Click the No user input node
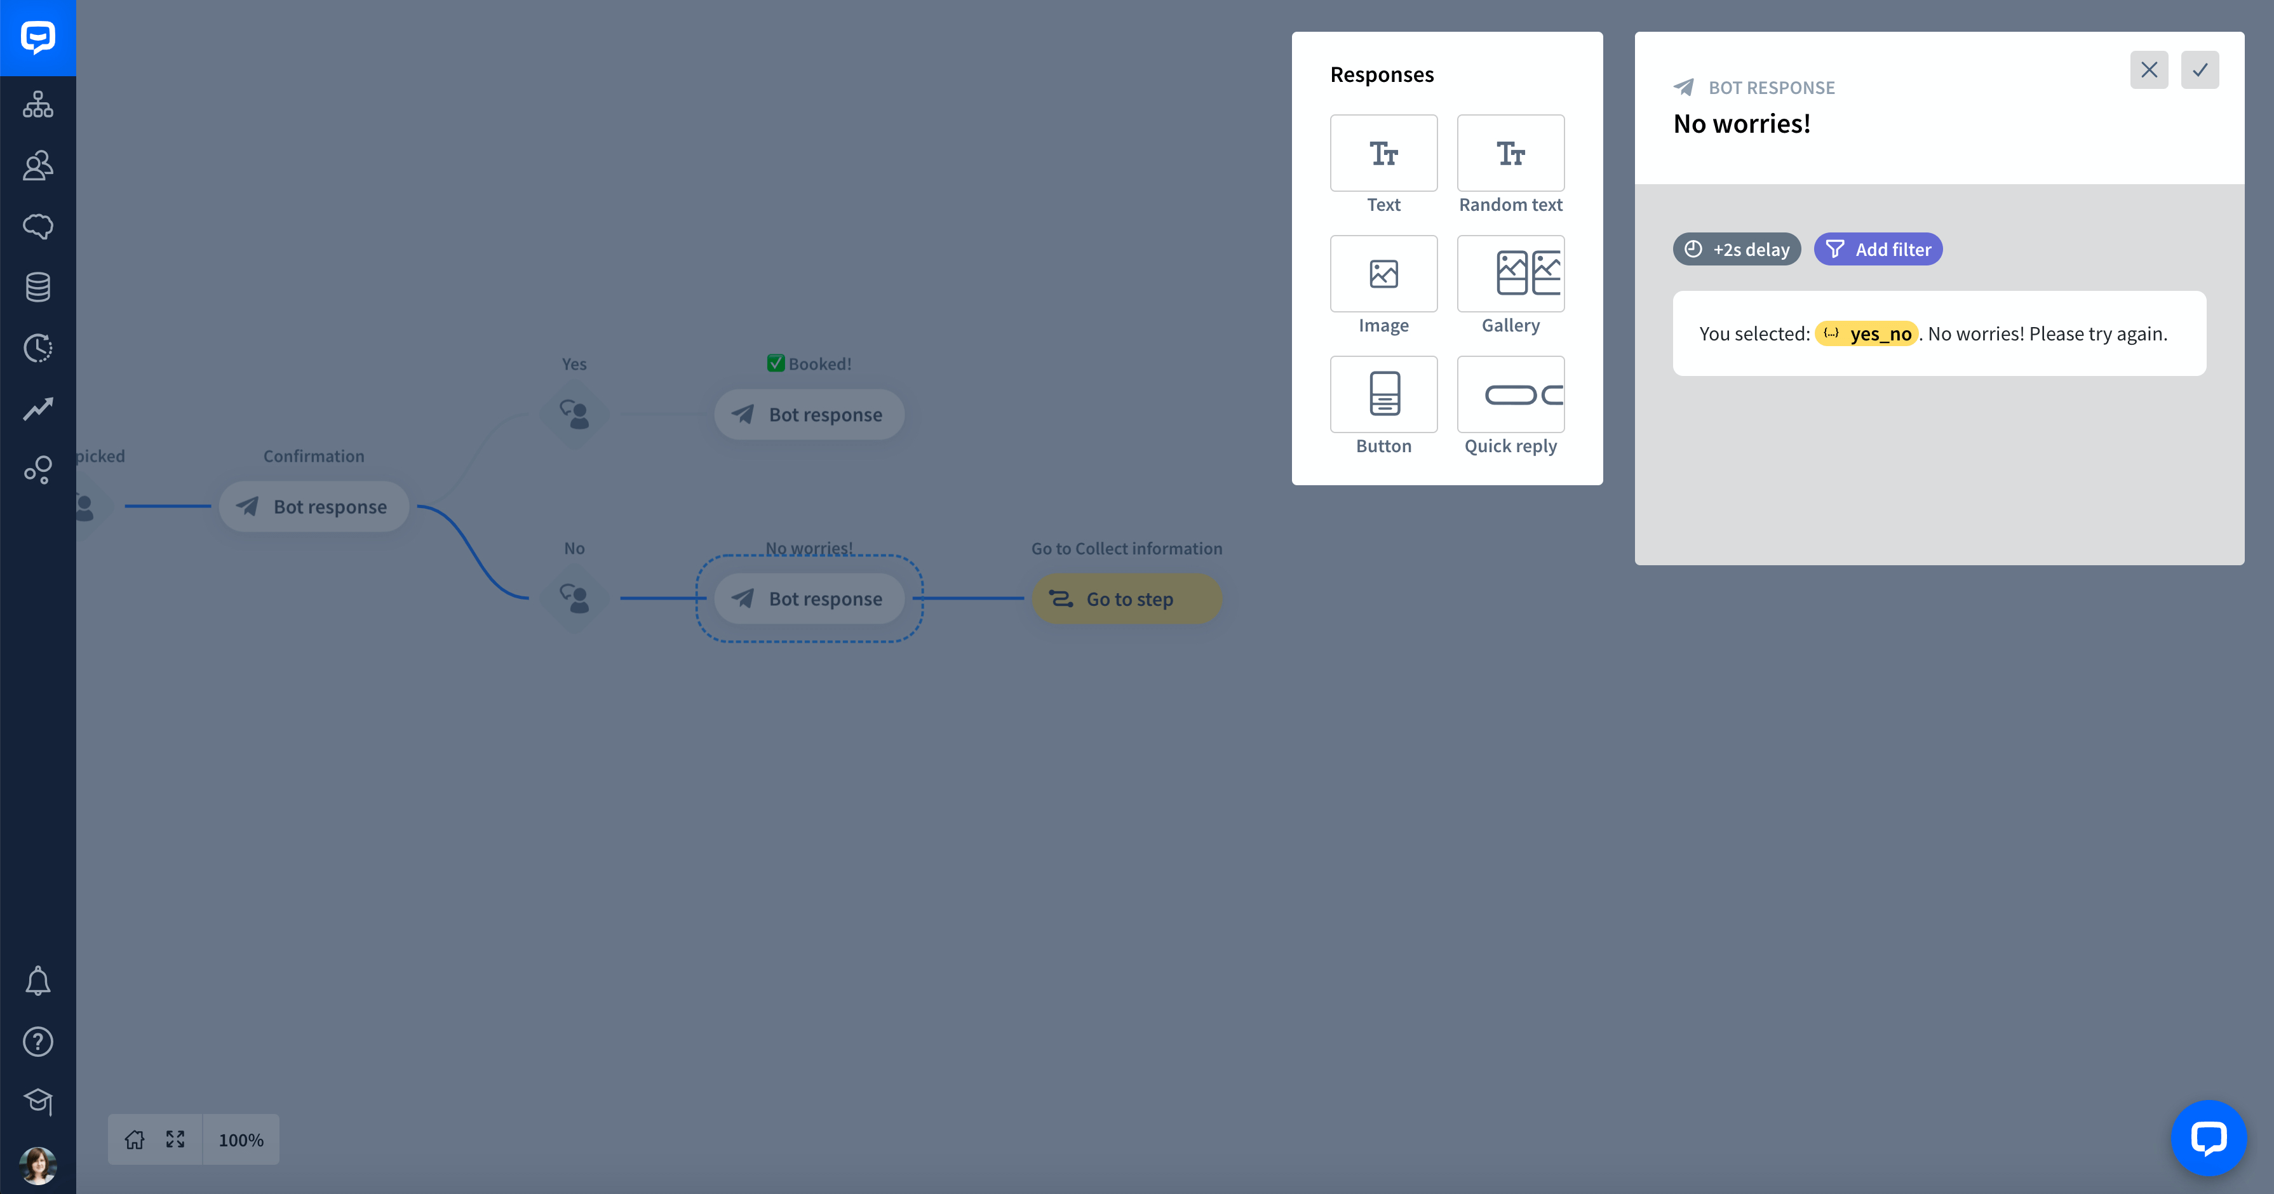The width and height of the screenshot is (2274, 1194). (575, 598)
